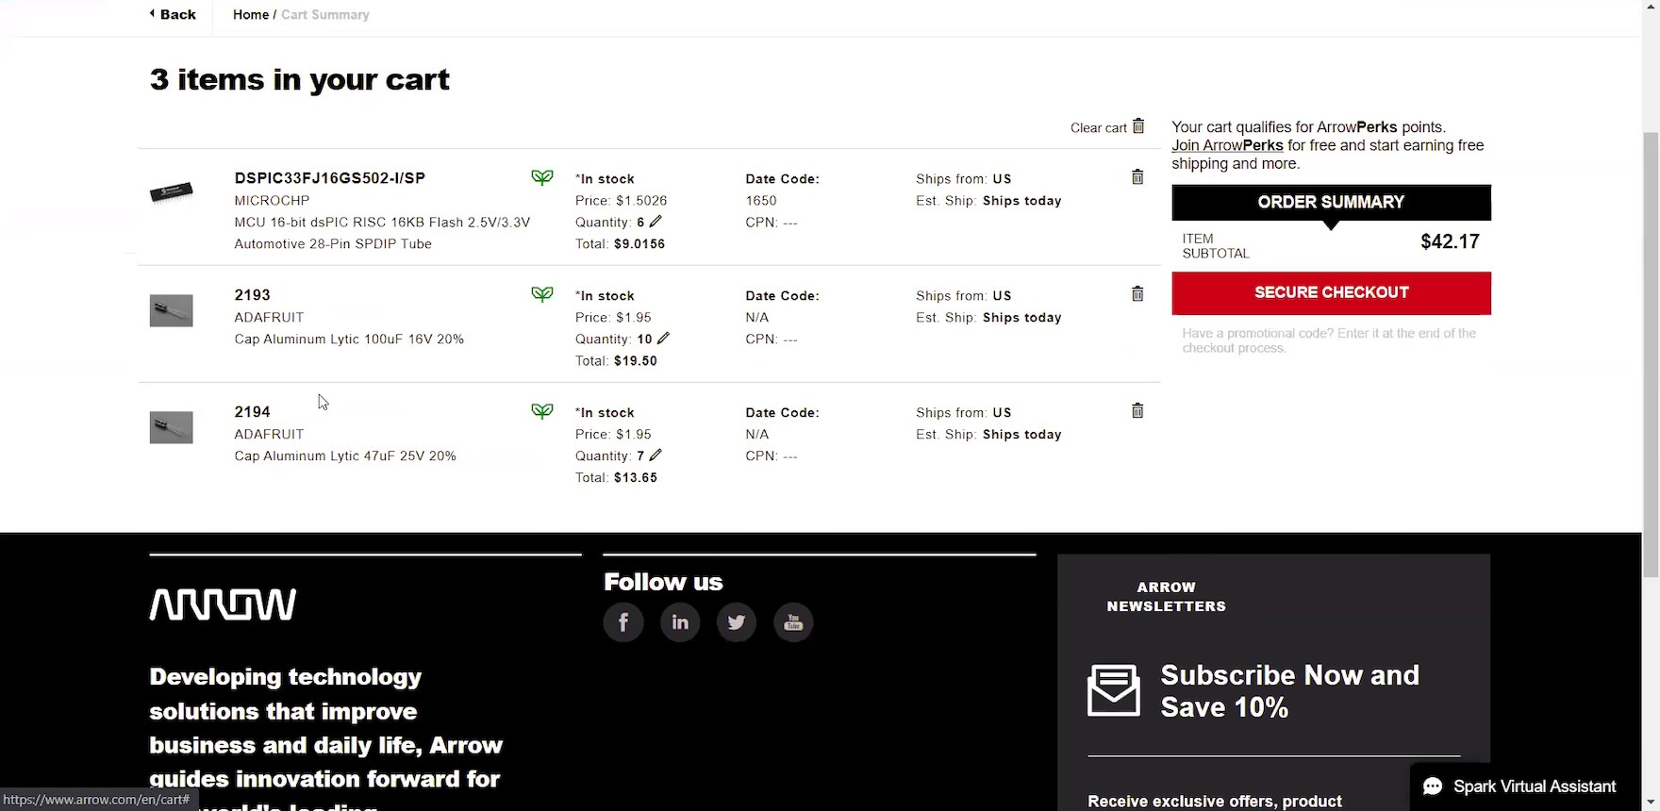Open the DSPIC33FJ16GS502-I/SP product page
Viewport: 1660px width, 811px height.
[329, 178]
